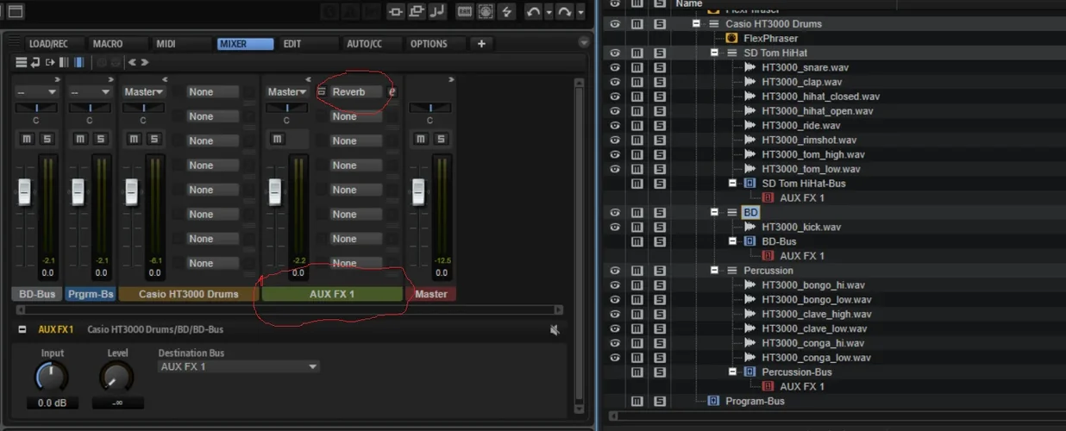Collapse the Percussion layer in tree
Screen dimensions: 1066x431
tap(714, 271)
